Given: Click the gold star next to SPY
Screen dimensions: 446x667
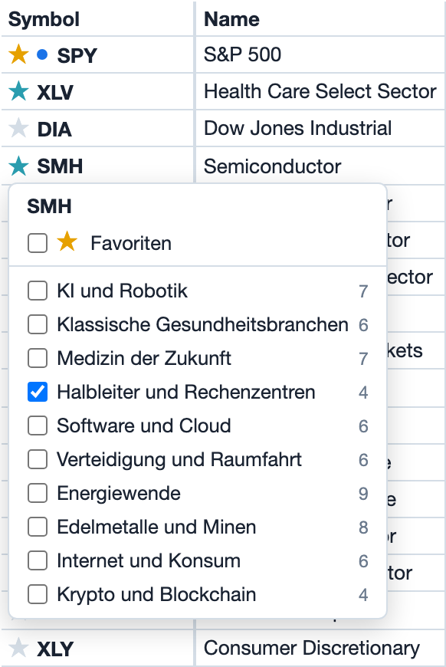Looking at the screenshot, I should click(18, 54).
